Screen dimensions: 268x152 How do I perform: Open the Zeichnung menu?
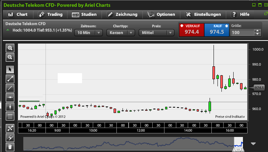[122, 14]
